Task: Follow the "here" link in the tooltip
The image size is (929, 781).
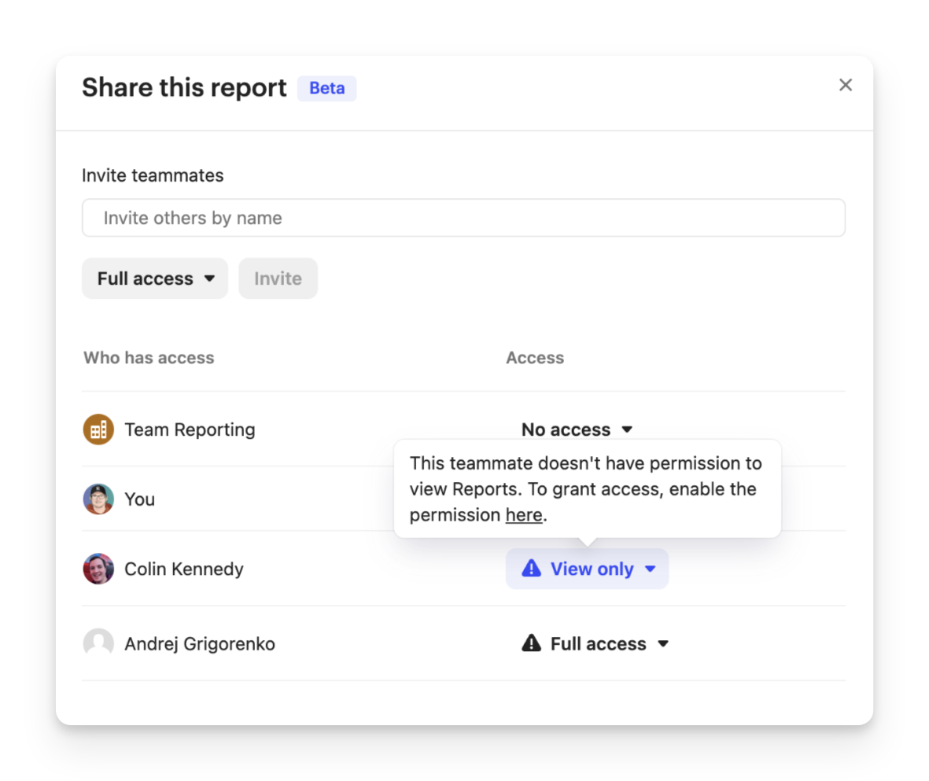Action: tap(523, 515)
